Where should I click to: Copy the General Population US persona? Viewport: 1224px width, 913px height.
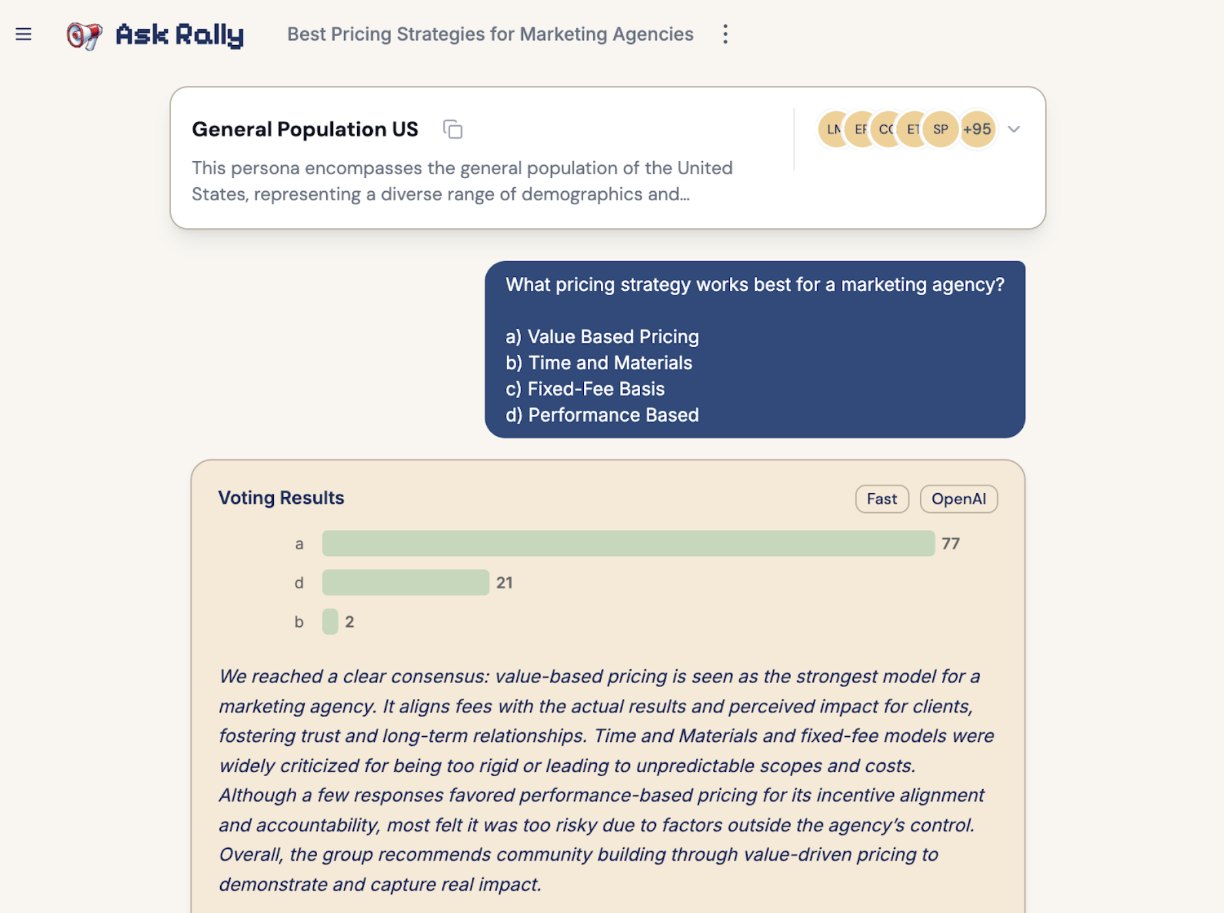pos(452,129)
